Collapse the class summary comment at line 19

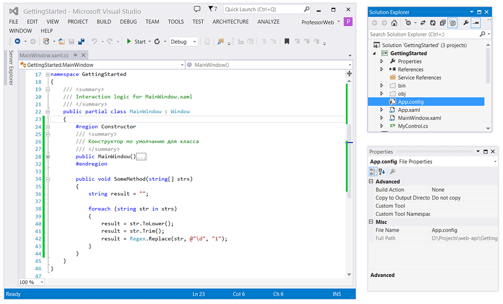click(x=48, y=89)
